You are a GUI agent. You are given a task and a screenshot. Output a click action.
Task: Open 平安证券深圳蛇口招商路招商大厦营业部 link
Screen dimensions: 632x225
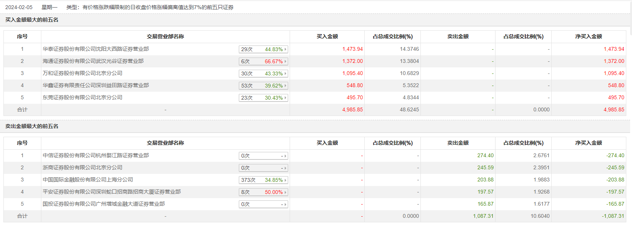[x=111, y=192]
